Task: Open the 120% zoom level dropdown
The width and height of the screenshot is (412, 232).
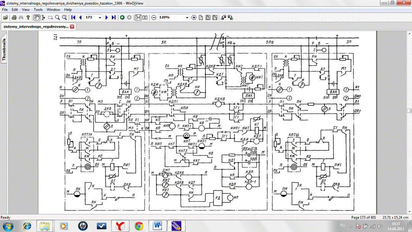Action: [x=187, y=18]
